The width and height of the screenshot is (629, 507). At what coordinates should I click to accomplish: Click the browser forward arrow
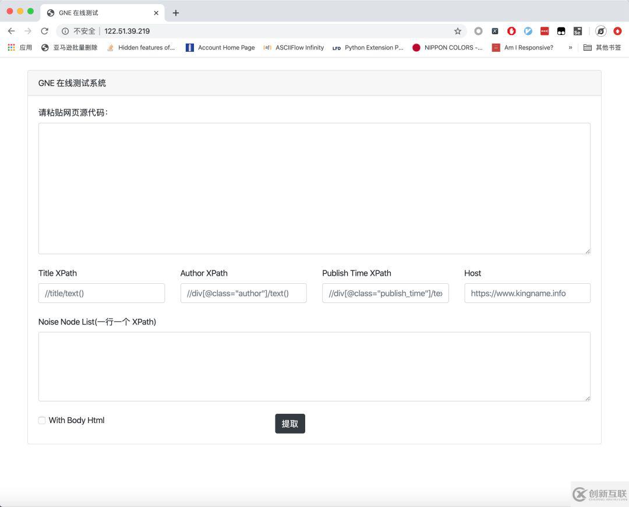[x=28, y=31]
